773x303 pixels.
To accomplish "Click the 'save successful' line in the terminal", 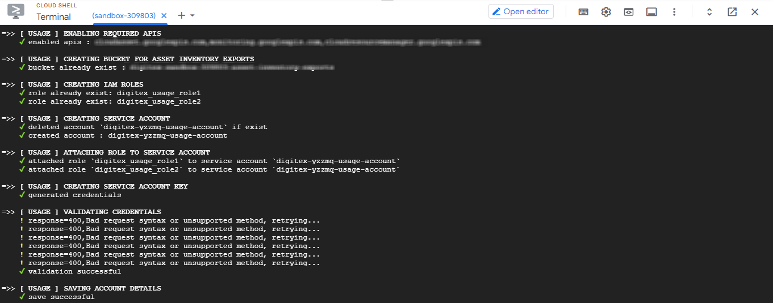I will click(61, 297).
